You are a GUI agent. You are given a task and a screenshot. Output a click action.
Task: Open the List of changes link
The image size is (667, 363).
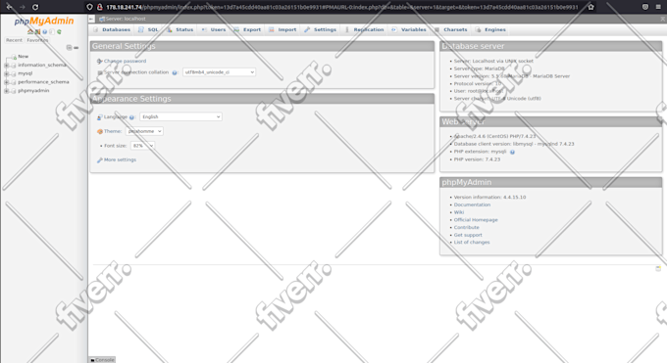pos(472,243)
